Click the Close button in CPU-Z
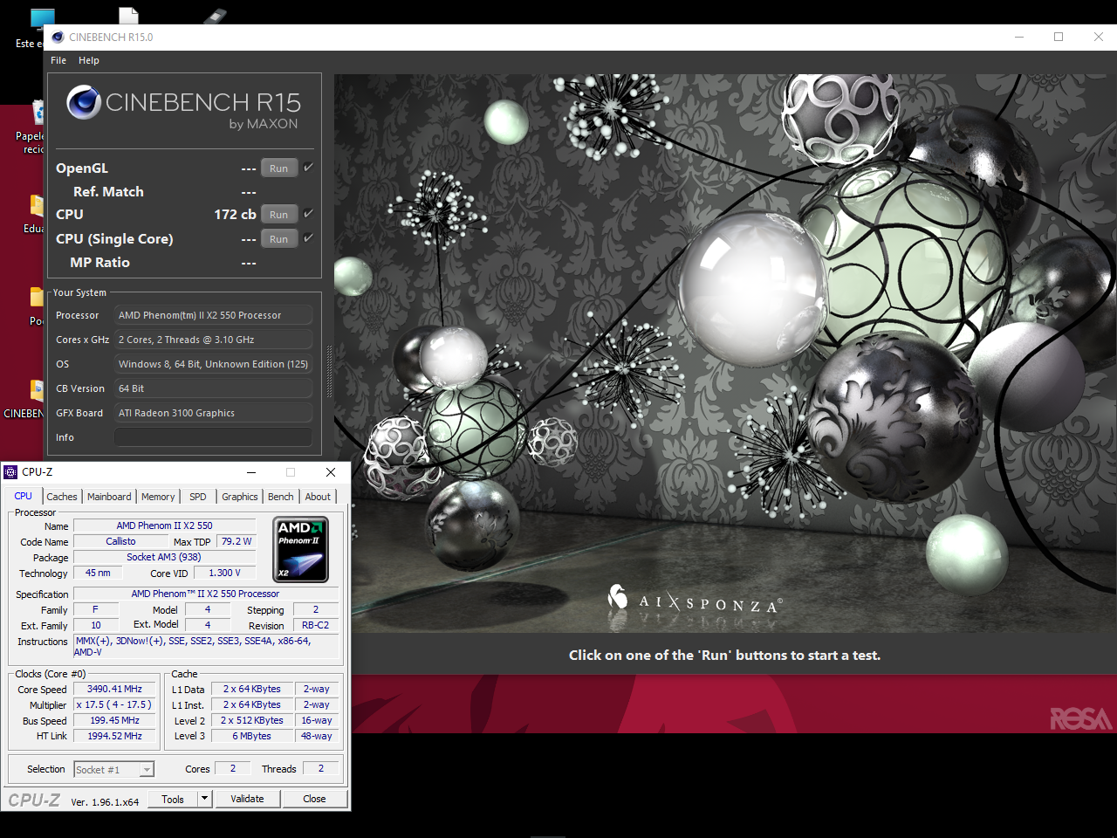The width and height of the screenshot is (1117, 838). click(x=314, y=799)
